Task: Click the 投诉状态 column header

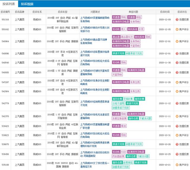Action: point(182,12)
